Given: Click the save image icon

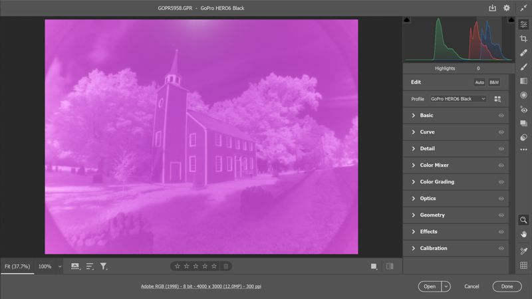Looking at the screenshot, I should pyautogui.click(x=492, y=8).
